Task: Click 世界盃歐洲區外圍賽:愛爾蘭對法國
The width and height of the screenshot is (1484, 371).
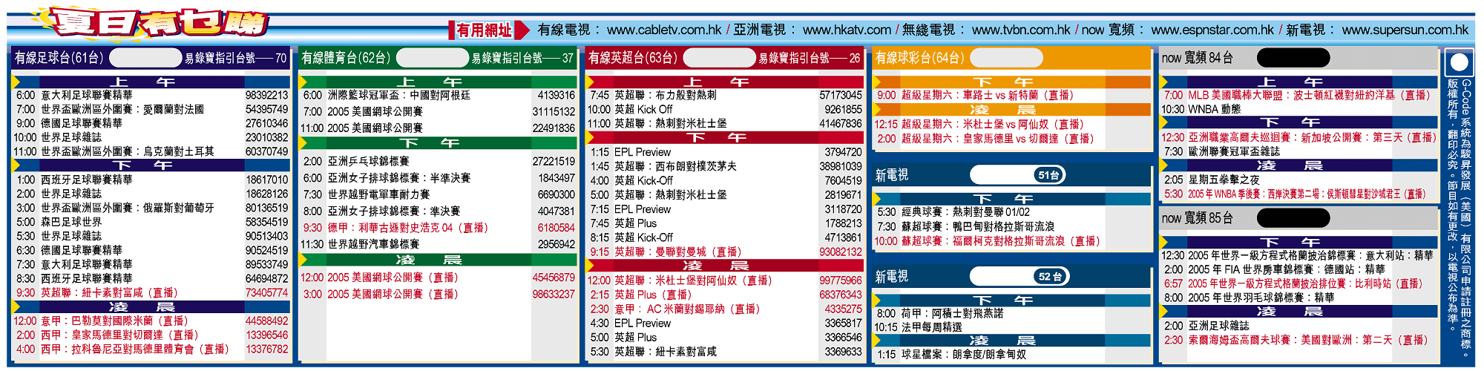Action: tap(122, 109)
